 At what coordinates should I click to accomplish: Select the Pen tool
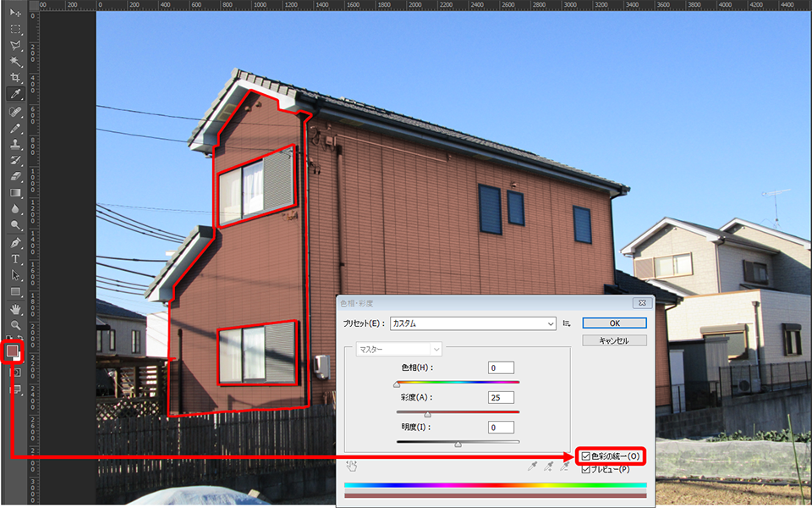(15, 243)
